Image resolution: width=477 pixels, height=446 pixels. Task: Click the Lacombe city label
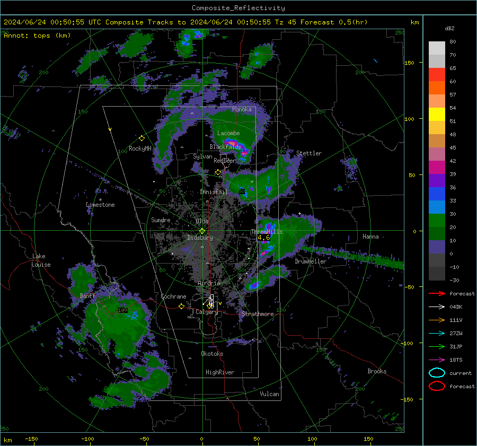pyautogui.click(x=228, y=133)
